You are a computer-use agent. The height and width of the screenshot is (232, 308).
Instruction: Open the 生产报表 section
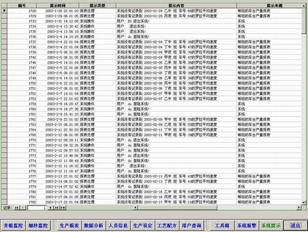click(x=69, y=226)
